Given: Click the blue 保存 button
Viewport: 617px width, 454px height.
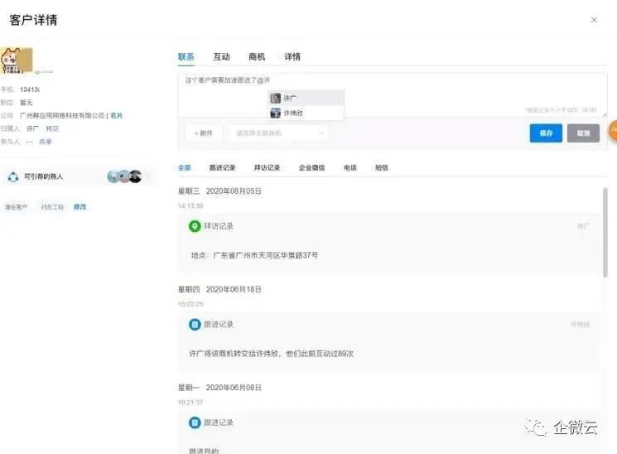Looking at the screenshot, I should pyautogui.click(x=546, y=133).
